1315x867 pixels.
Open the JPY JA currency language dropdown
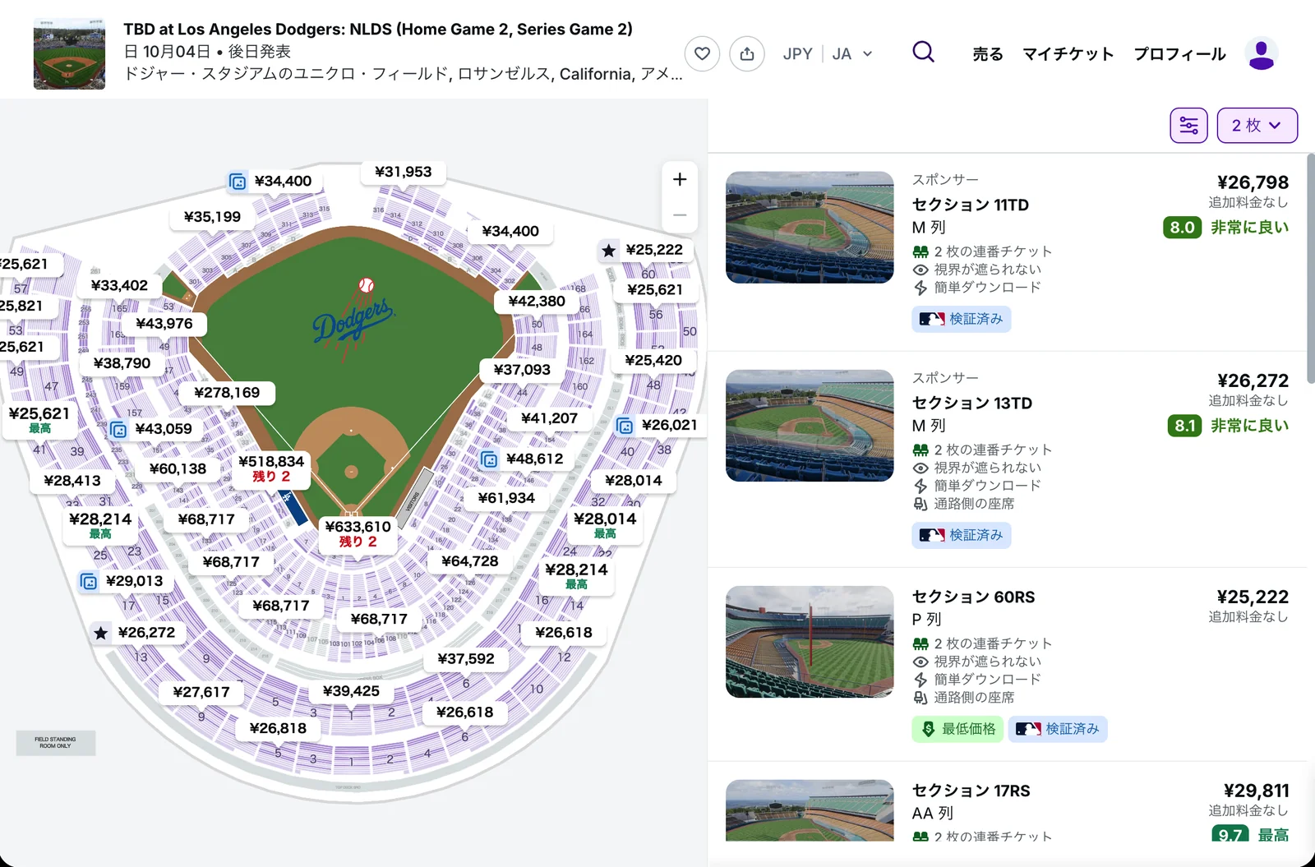828,53
